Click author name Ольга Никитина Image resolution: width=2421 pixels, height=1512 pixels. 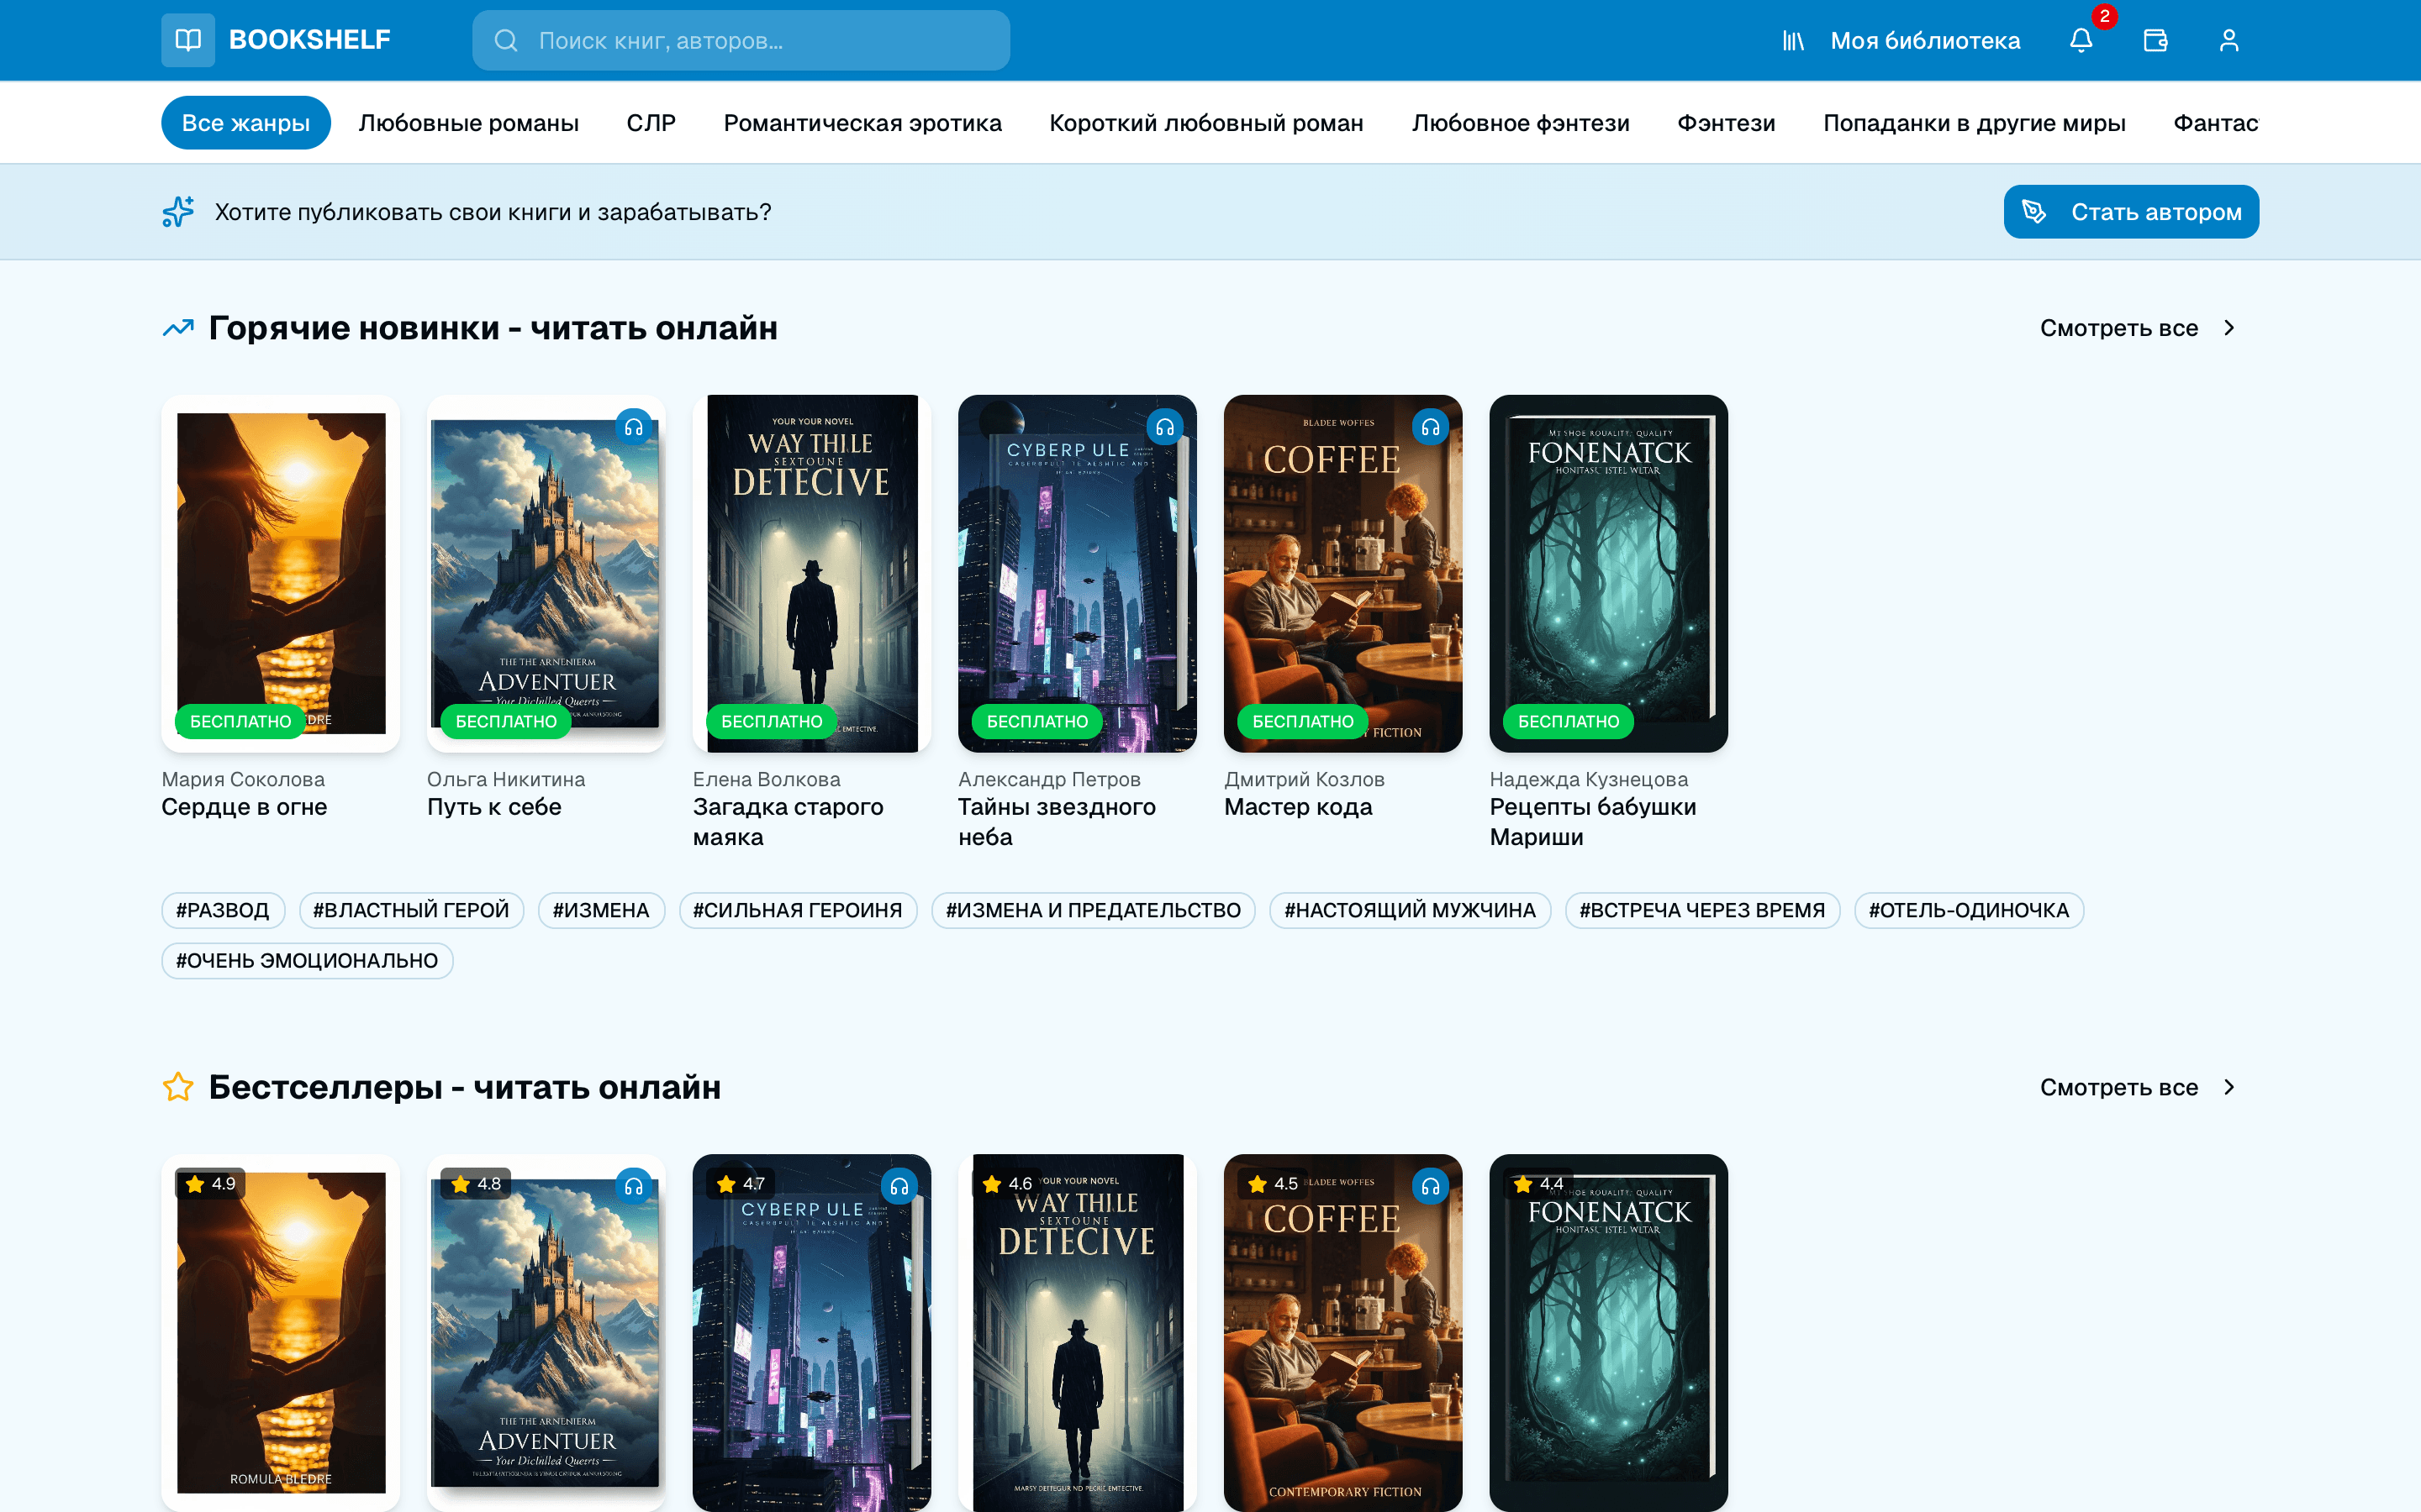pos(506,779)
